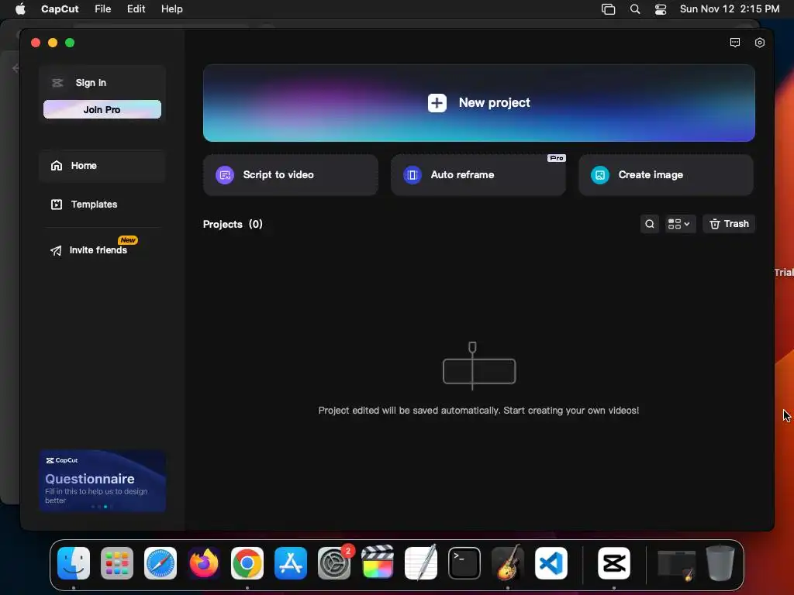The width and height of the screenshot is (794, 595).
Task: Open Trash in the dock
Action: 720,563
